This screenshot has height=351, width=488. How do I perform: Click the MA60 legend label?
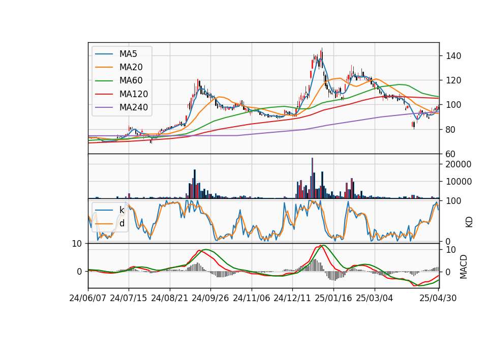(131, 80)
